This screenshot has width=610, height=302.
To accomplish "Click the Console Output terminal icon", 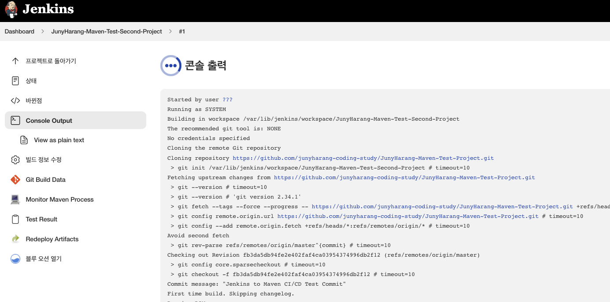I will click(x=15, y=120).
